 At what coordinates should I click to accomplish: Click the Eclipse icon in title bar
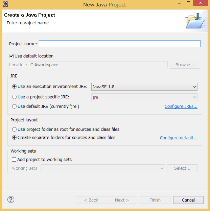(5, 4)
